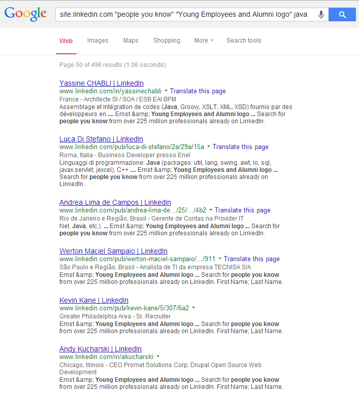359x395 pixels.
Task: Select the Web tab
Action: (x=66, y=41)
